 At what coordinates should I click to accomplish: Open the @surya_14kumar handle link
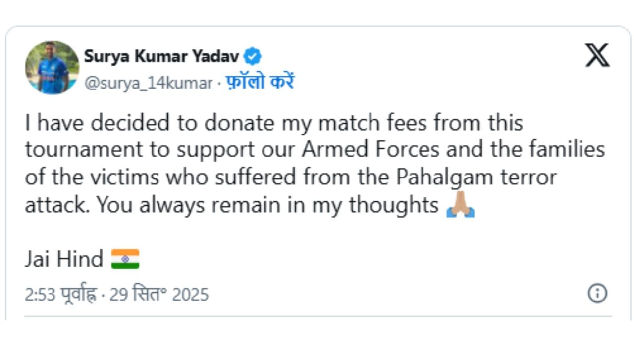(x=148, y=83)
